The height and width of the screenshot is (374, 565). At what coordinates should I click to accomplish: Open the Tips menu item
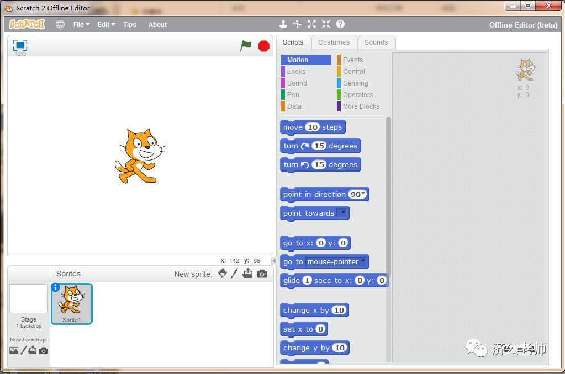[x=130, y=24]
